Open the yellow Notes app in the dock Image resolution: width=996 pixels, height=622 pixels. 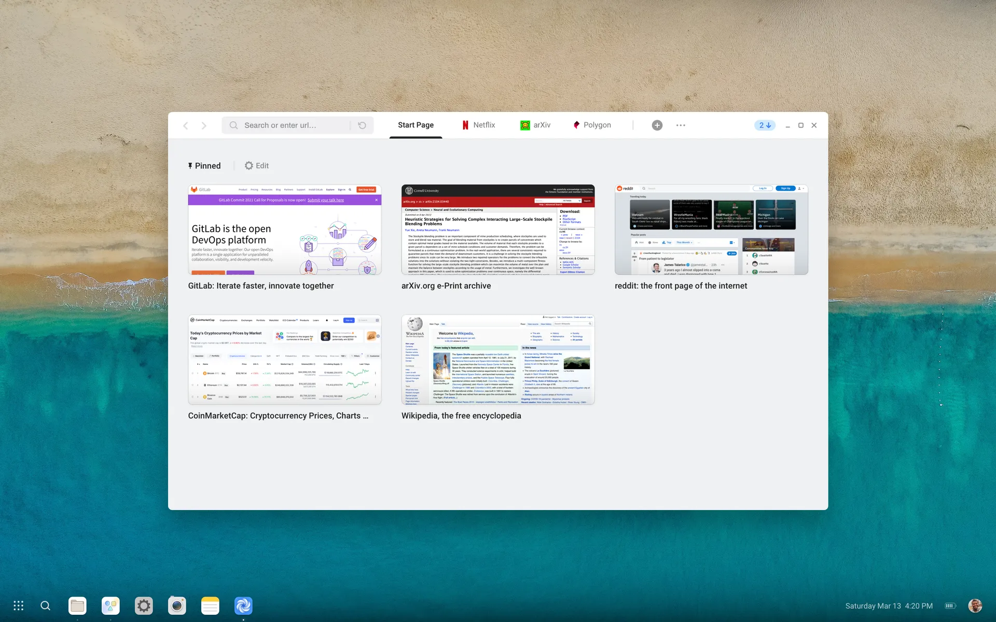point(210,605)
